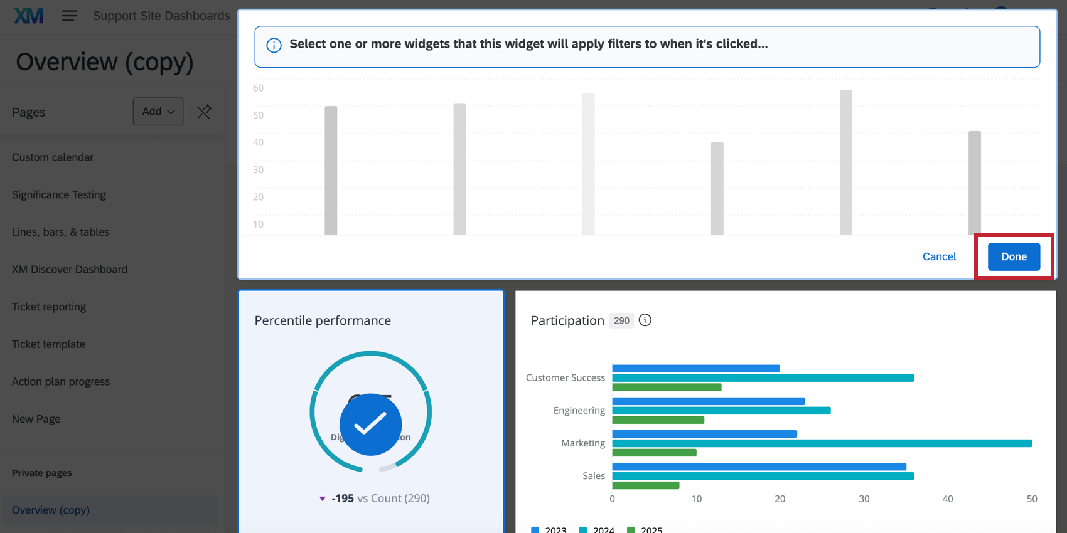Open the Custom calendar page

pos(53,157)
